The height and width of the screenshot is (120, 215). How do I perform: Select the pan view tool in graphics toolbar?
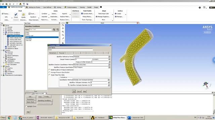coord(63,28)
